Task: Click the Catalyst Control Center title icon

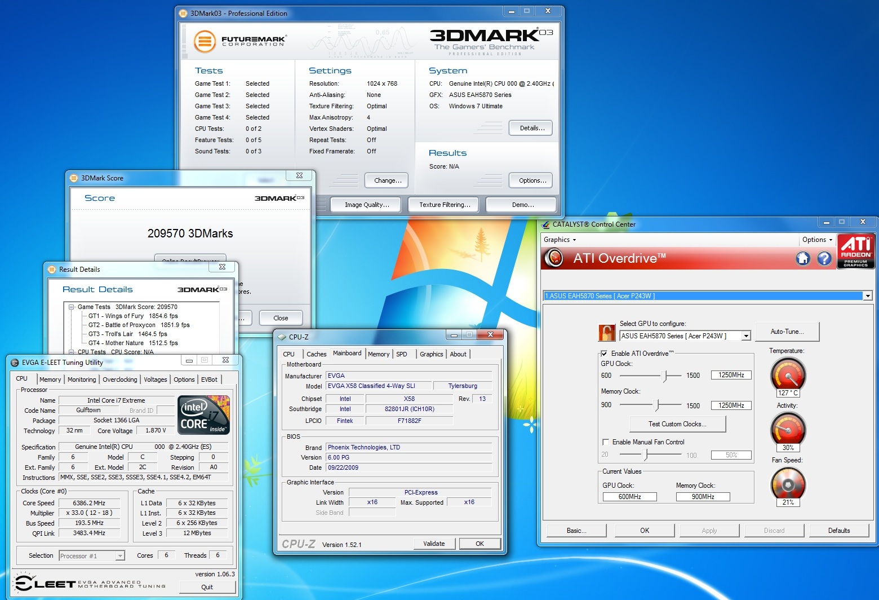Action: point(545,224)
